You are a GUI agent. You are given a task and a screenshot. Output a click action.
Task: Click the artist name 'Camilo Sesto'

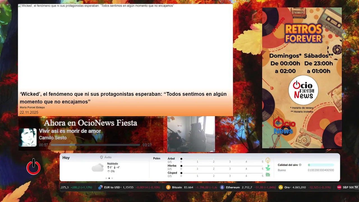pos(53,138)
